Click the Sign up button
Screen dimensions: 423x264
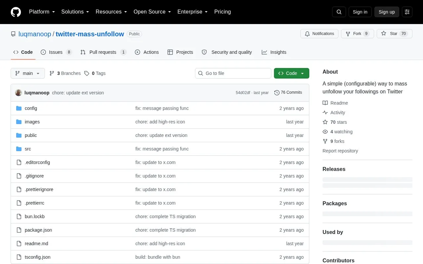point(387,12)
